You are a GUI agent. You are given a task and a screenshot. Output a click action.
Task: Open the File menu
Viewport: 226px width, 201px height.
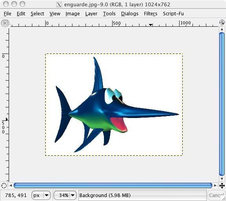7,14
